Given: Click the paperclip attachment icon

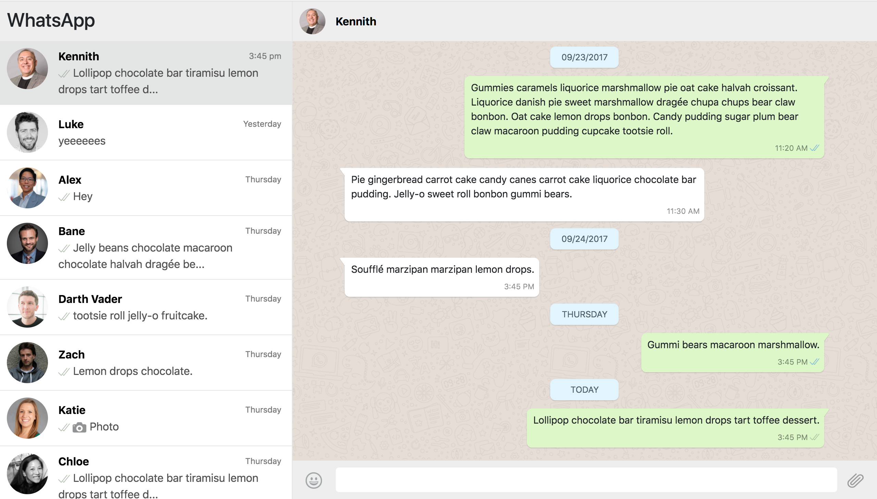Looking at the screenshot, I should click(x=855, y=480).
